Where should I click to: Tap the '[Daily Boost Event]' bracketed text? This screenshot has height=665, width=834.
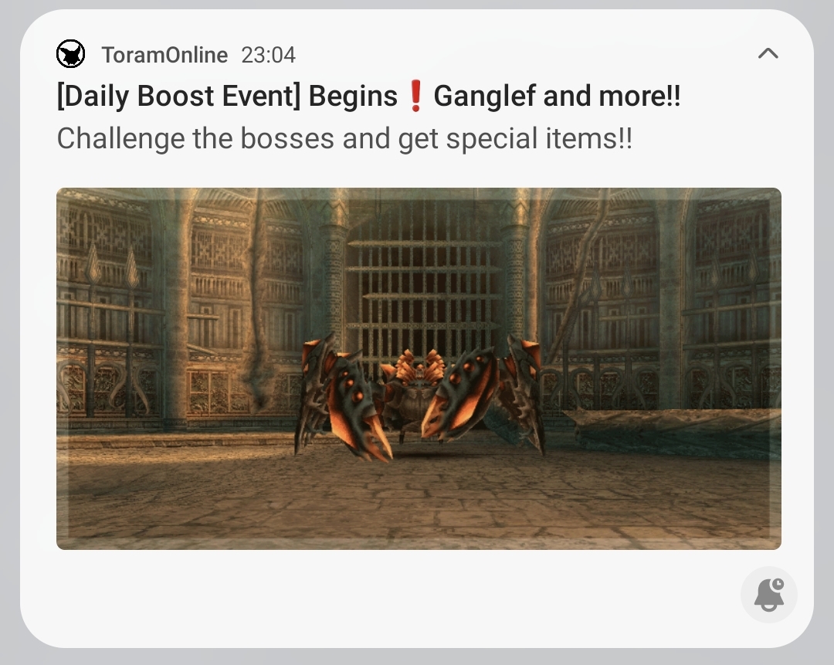pyautogui.click(x=178, y=97)
